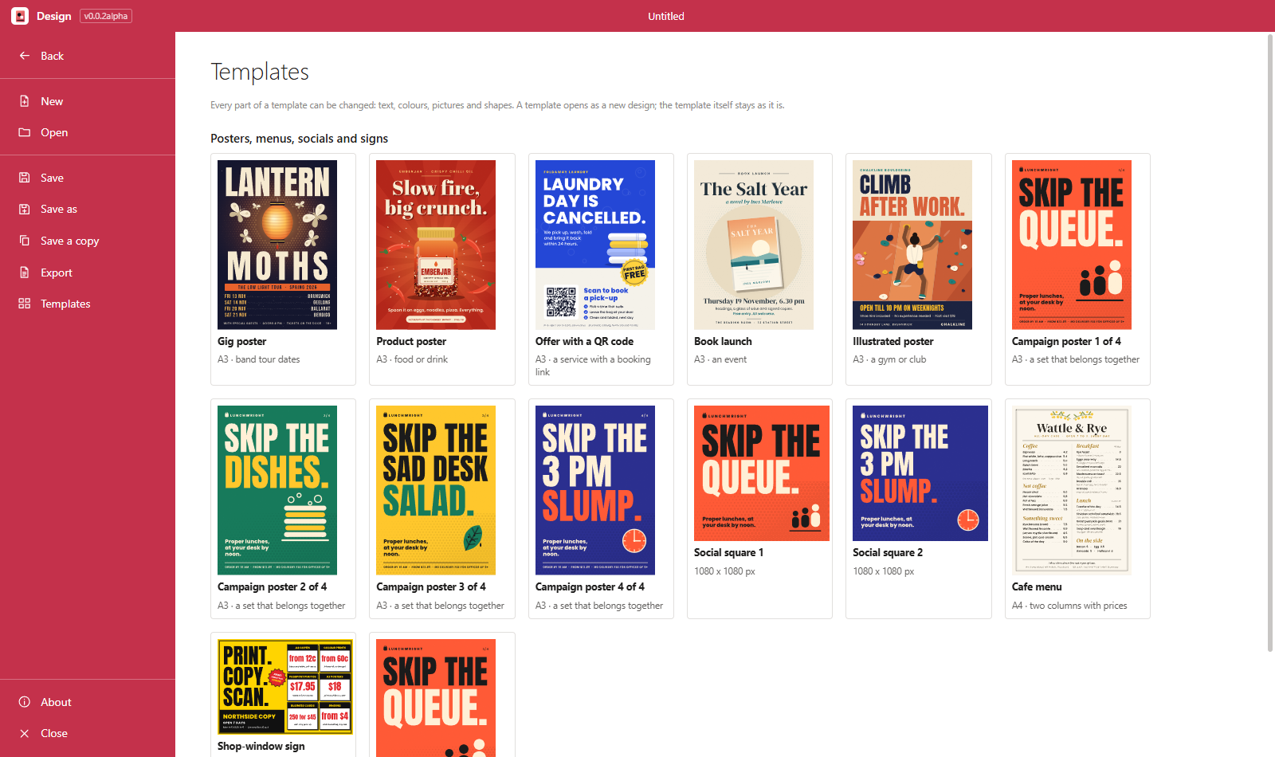Click the Templates grid icon

pos(25,304)
